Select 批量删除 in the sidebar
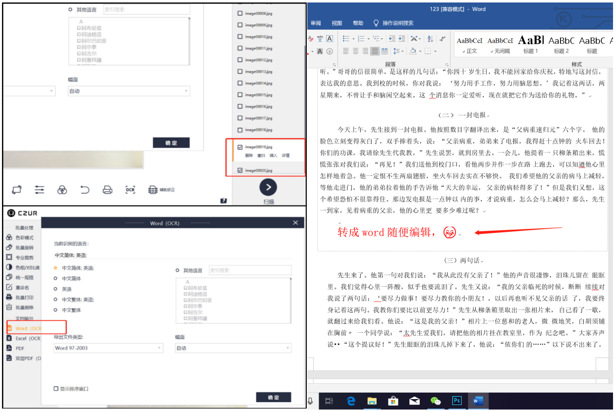 click(x=20, y=307)
